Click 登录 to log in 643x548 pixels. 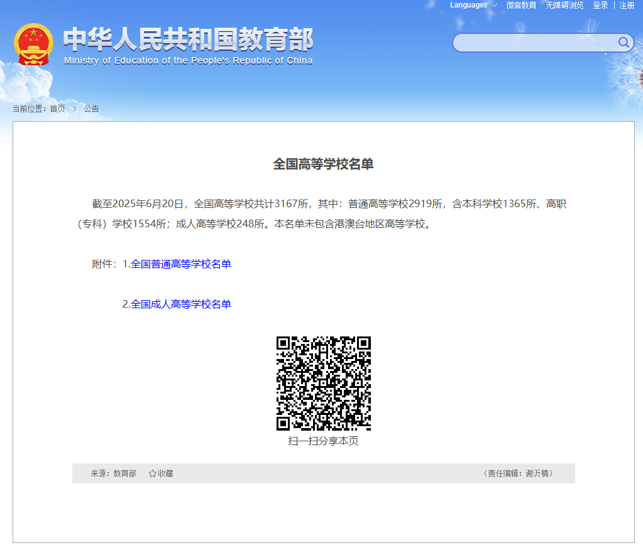click(600, 5)
